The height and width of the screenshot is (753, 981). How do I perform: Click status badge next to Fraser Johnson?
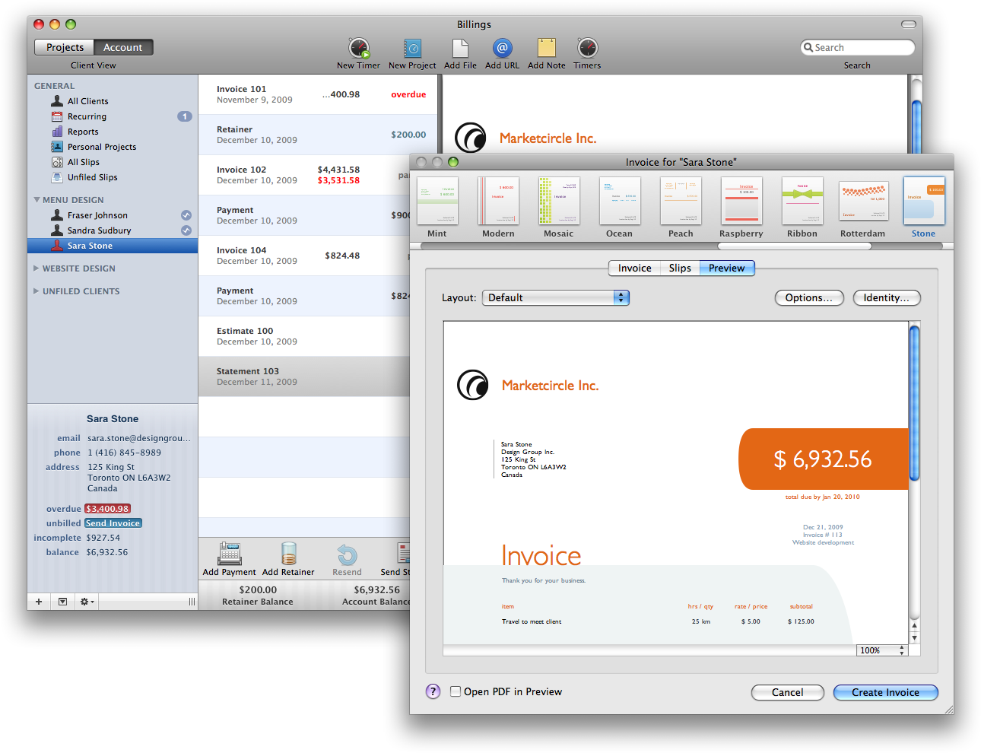[186, 215]
